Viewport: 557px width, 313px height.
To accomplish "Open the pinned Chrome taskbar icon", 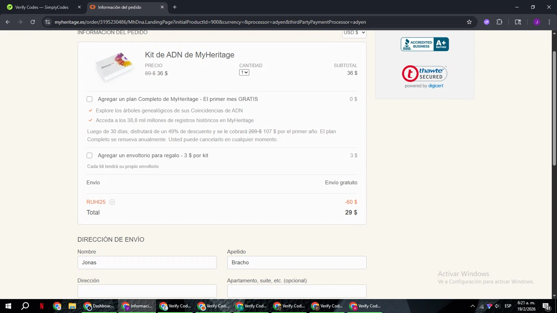I will click(57, 306).
